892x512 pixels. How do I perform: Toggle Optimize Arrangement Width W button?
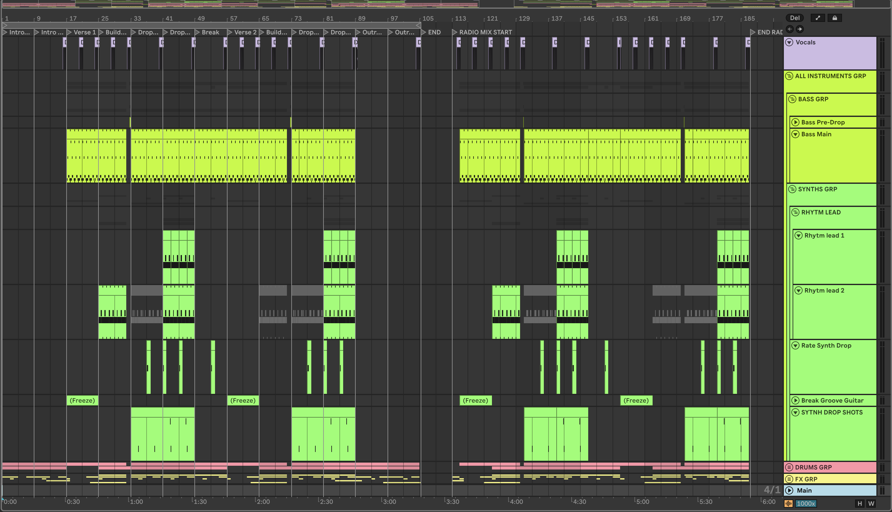coord(871,504)
